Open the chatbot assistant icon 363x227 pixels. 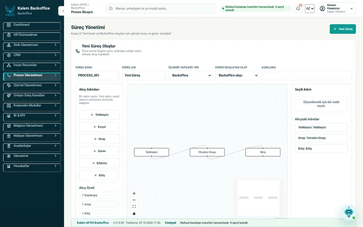coord(349,212)
